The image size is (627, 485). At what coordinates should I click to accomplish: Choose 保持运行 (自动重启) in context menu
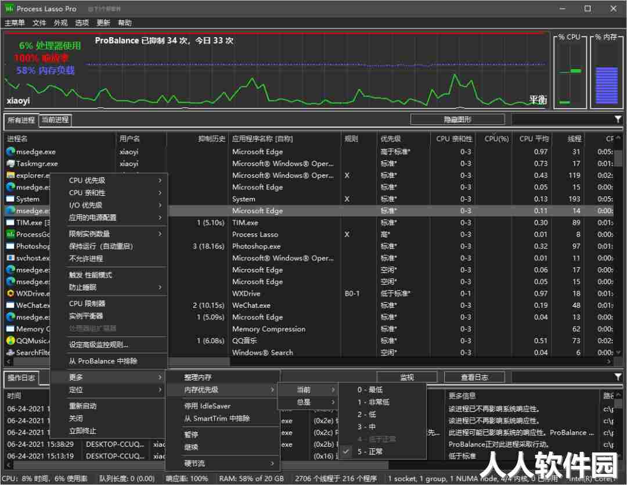point(109,246)
